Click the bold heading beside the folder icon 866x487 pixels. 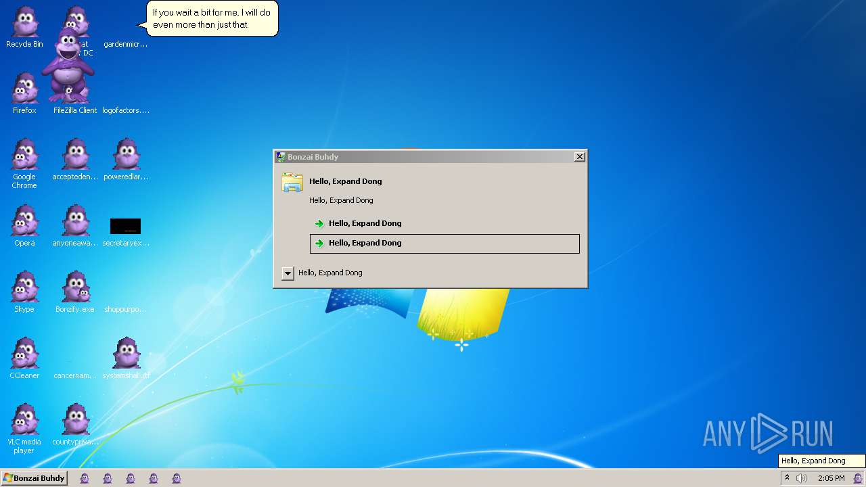click(346, 181)
